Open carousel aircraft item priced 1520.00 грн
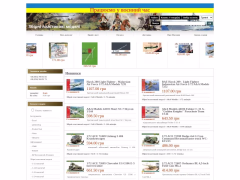The height and width of the screenshot is (180, 240). [x=152, y=47]
